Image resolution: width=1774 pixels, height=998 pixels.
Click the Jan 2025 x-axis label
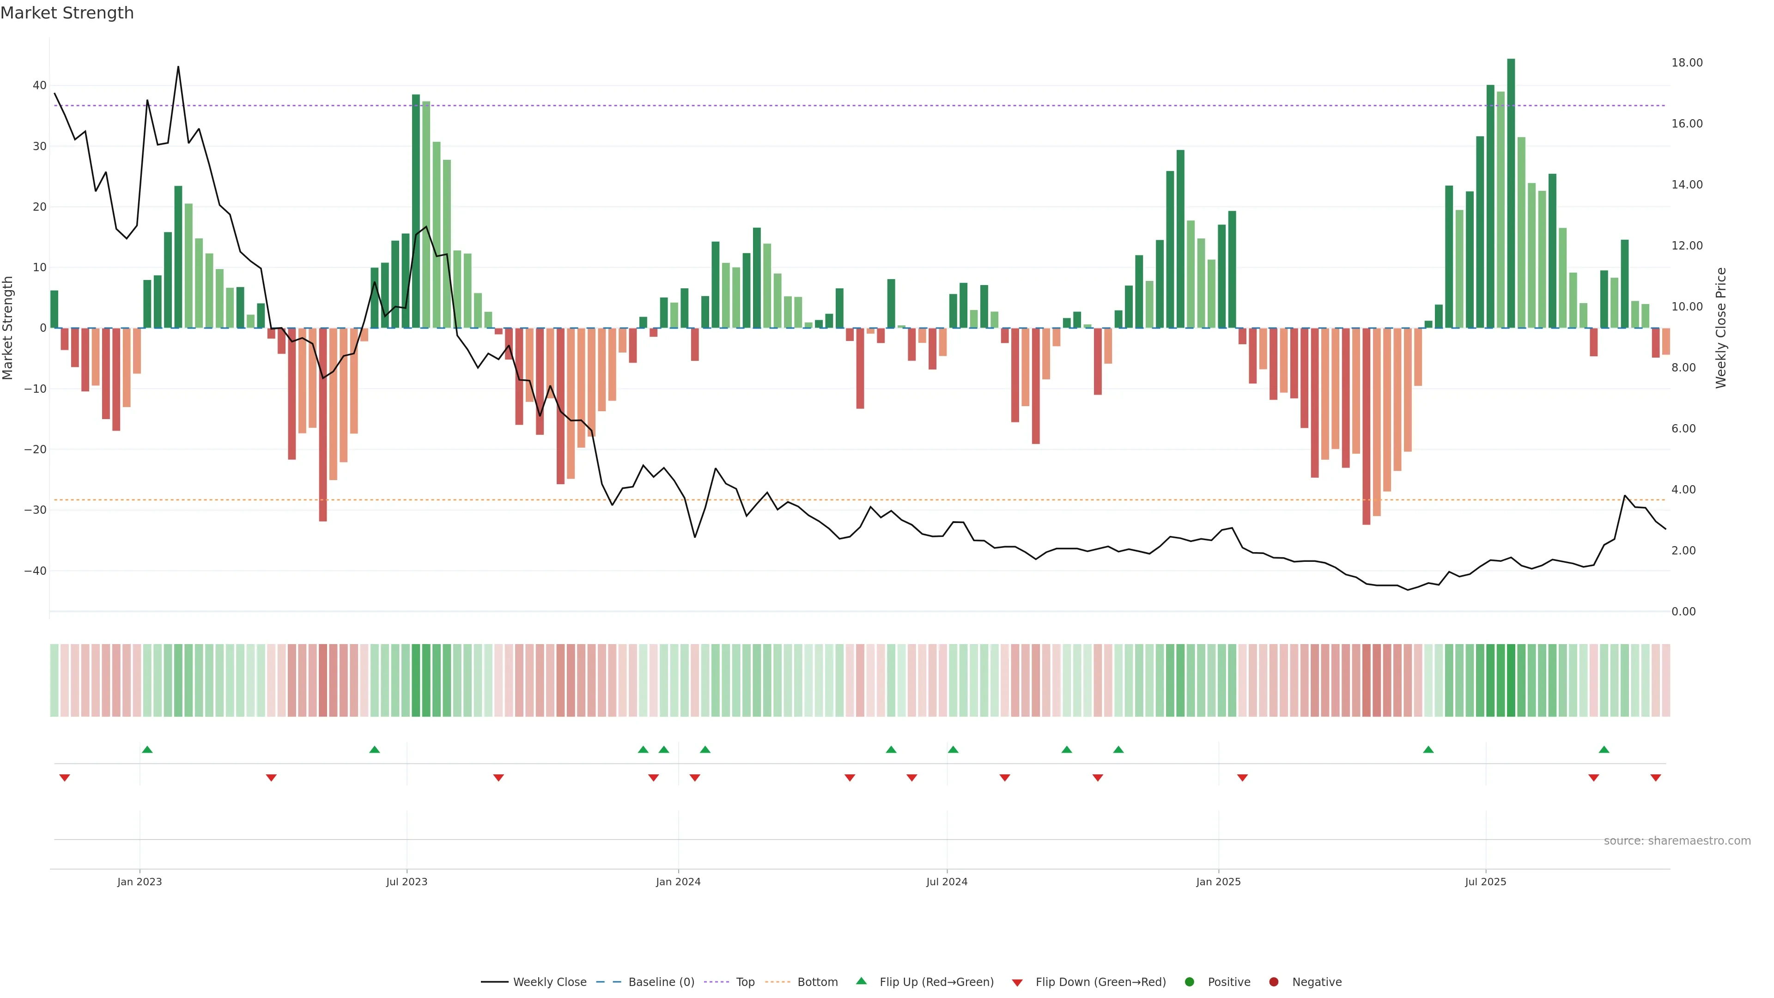pyautogui.click(x=1218, y=882)
